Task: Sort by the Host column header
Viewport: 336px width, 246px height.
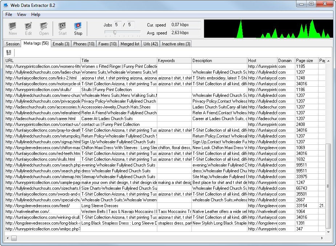Action: coord(262,61)
